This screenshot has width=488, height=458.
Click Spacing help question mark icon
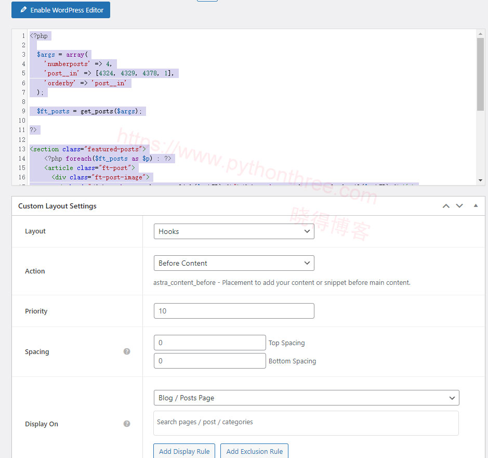tap(127, 351)
